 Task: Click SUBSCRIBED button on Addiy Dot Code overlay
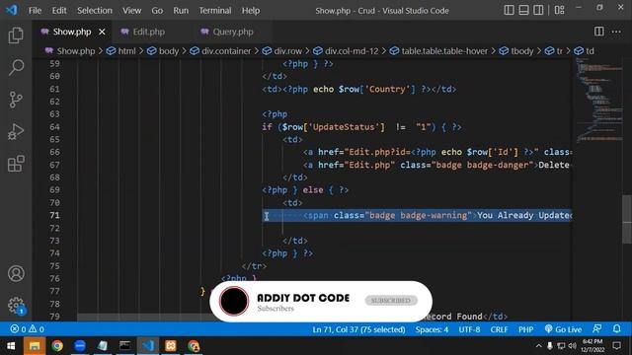tap(391, 300)
